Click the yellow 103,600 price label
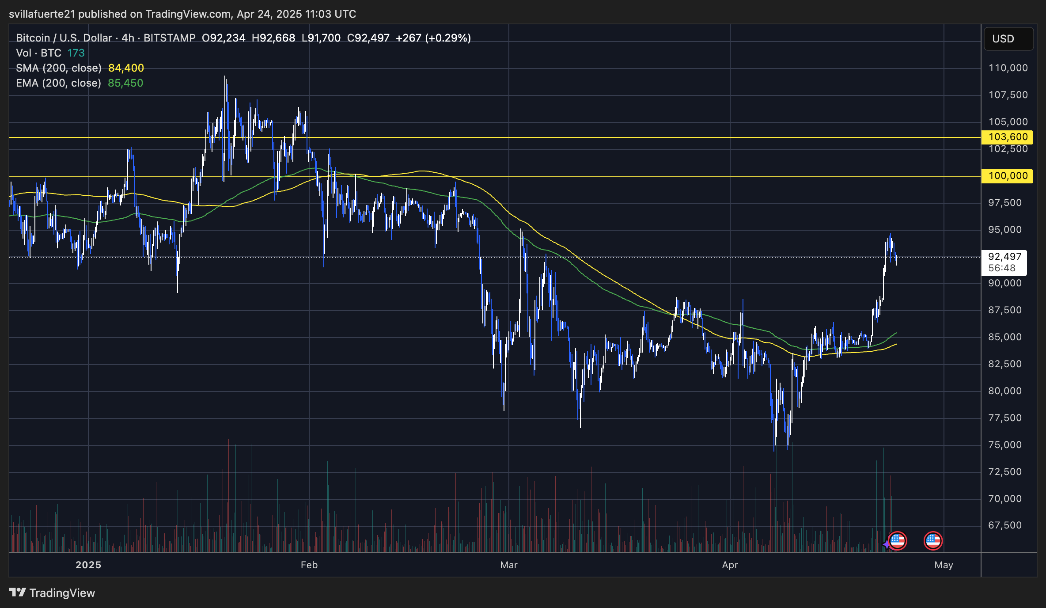Screen dimensions: 1046x608 pyautogui.click(x=1008, y=137)
